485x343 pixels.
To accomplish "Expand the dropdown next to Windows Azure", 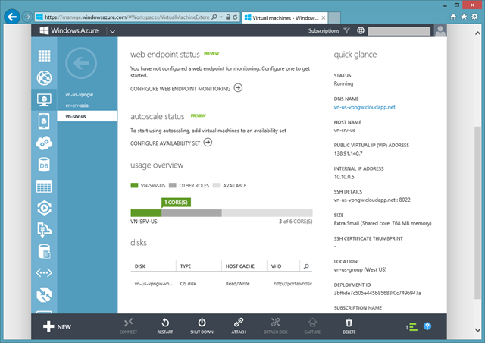I will point(113,31).
